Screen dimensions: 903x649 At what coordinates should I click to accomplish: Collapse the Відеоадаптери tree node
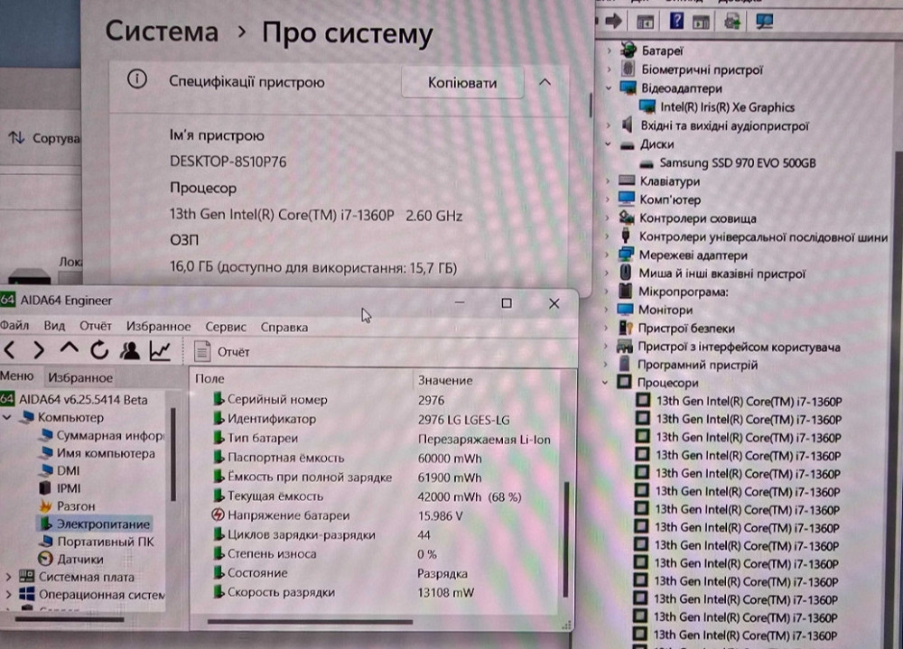[610, 88]
